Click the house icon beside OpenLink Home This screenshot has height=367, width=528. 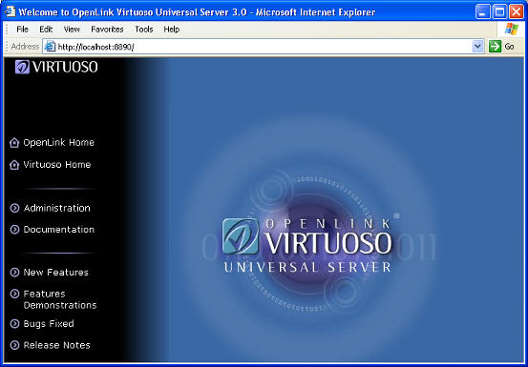coord(14,142)
